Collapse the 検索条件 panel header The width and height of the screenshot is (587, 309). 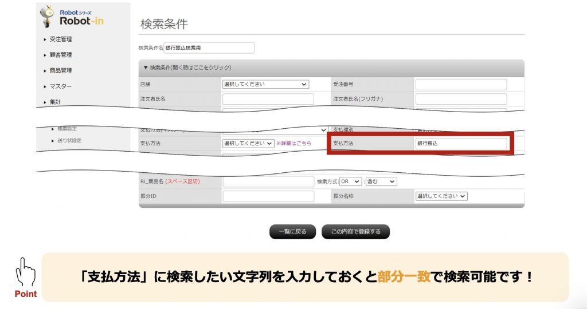coord(331,68)
